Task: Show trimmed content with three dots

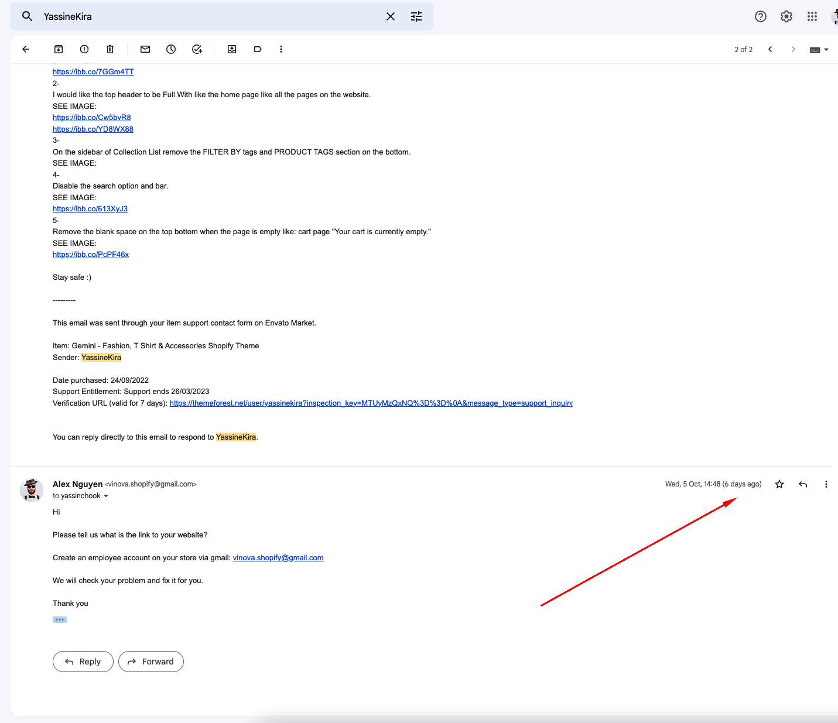Action: tap(60, 619)
